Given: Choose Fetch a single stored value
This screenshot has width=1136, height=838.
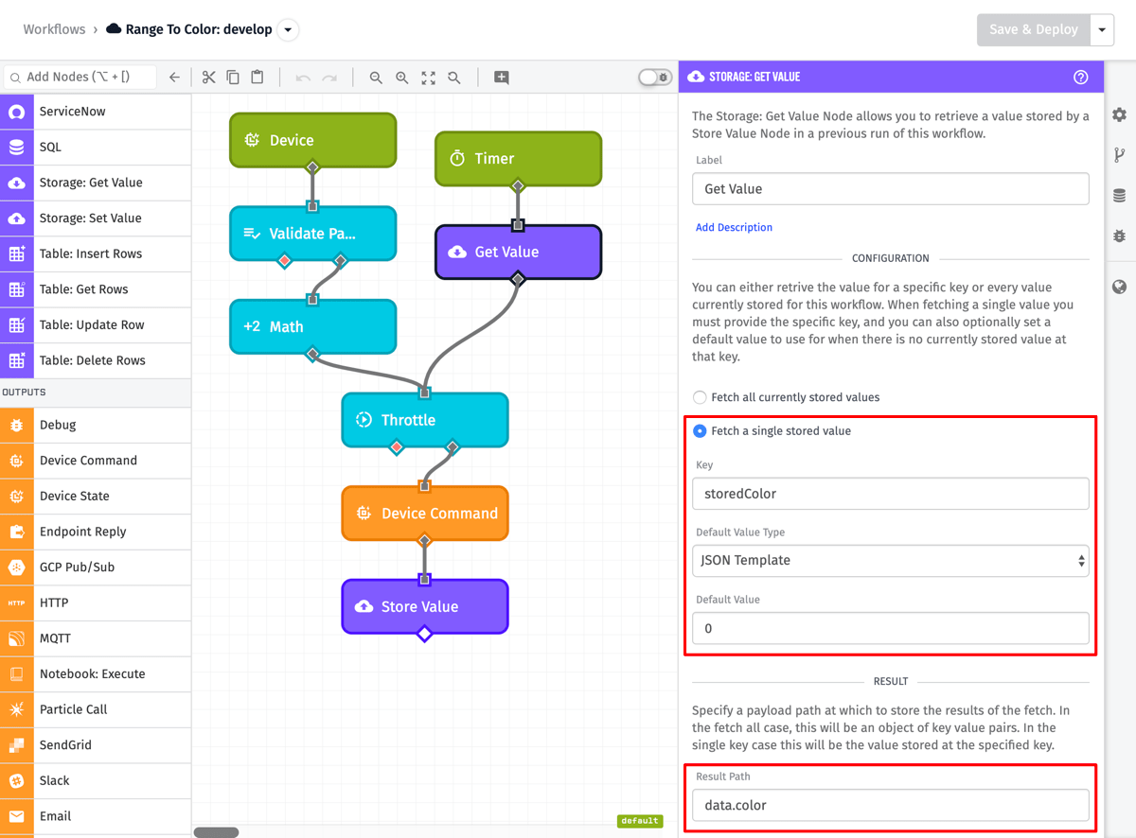Looking at the screenshot, I should click(x=700, y=431).
